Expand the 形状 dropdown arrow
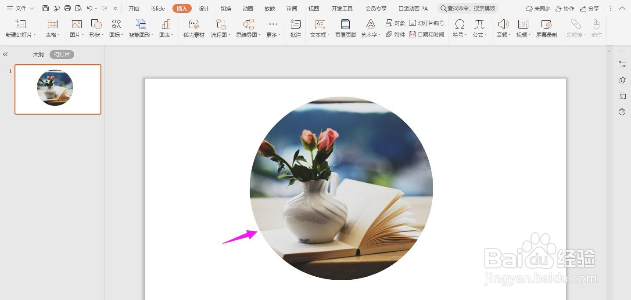Screen dimensions: 631x300 click(102, 35)
